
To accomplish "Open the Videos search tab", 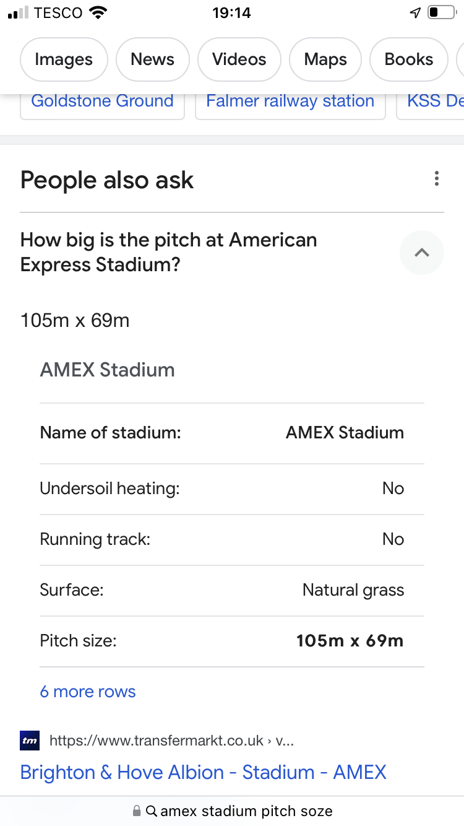I will pos(239,59).
